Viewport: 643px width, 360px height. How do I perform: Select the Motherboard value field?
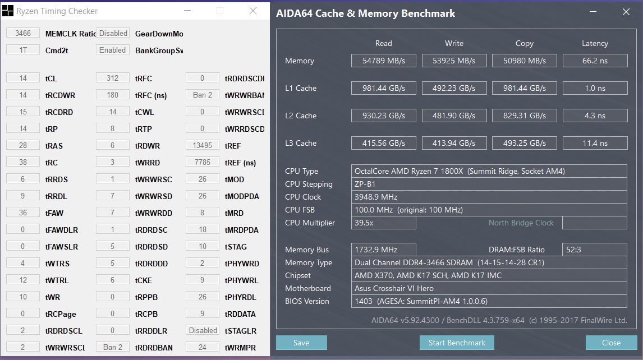[x=489, y=288]
